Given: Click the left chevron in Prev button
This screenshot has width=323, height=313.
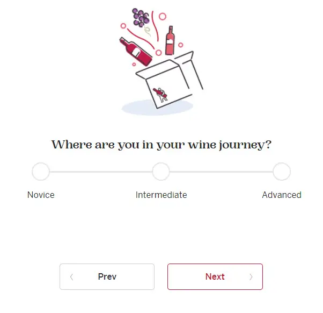Looking at the screenshot, I should tap(72, 277).
